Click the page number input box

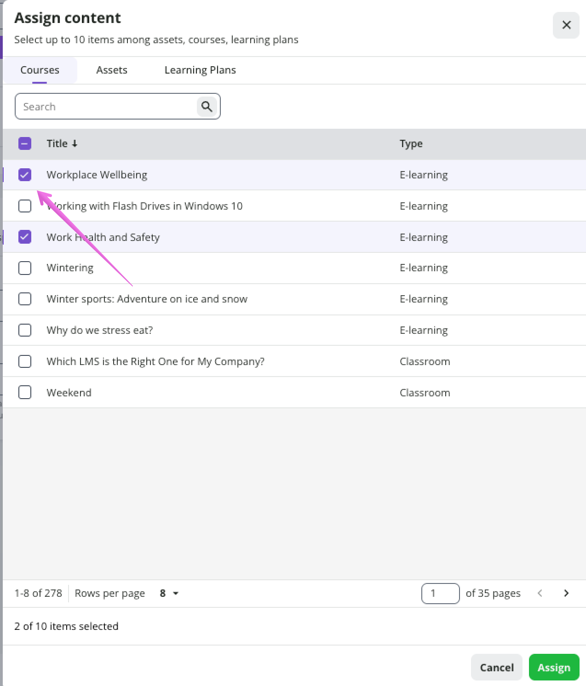tap(440, 593)
